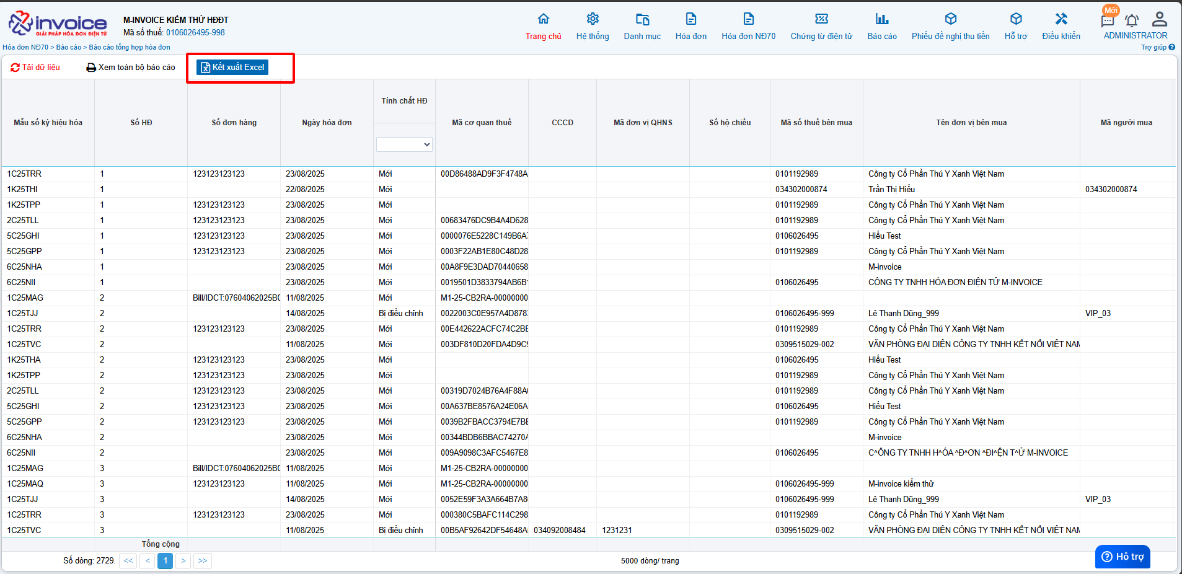Screen dimensions: 1182x574
Task: Click Tải dữ liệu to reload data
Action: pos(35,67)
